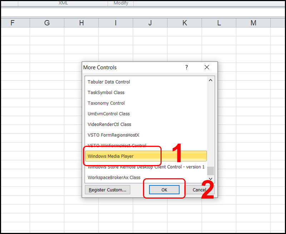
Task: Click the list scroll down arrow
Action: [x=211, y=179]
